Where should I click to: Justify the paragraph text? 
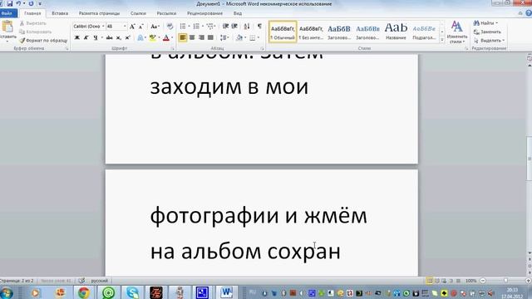(x=210, y=37)
